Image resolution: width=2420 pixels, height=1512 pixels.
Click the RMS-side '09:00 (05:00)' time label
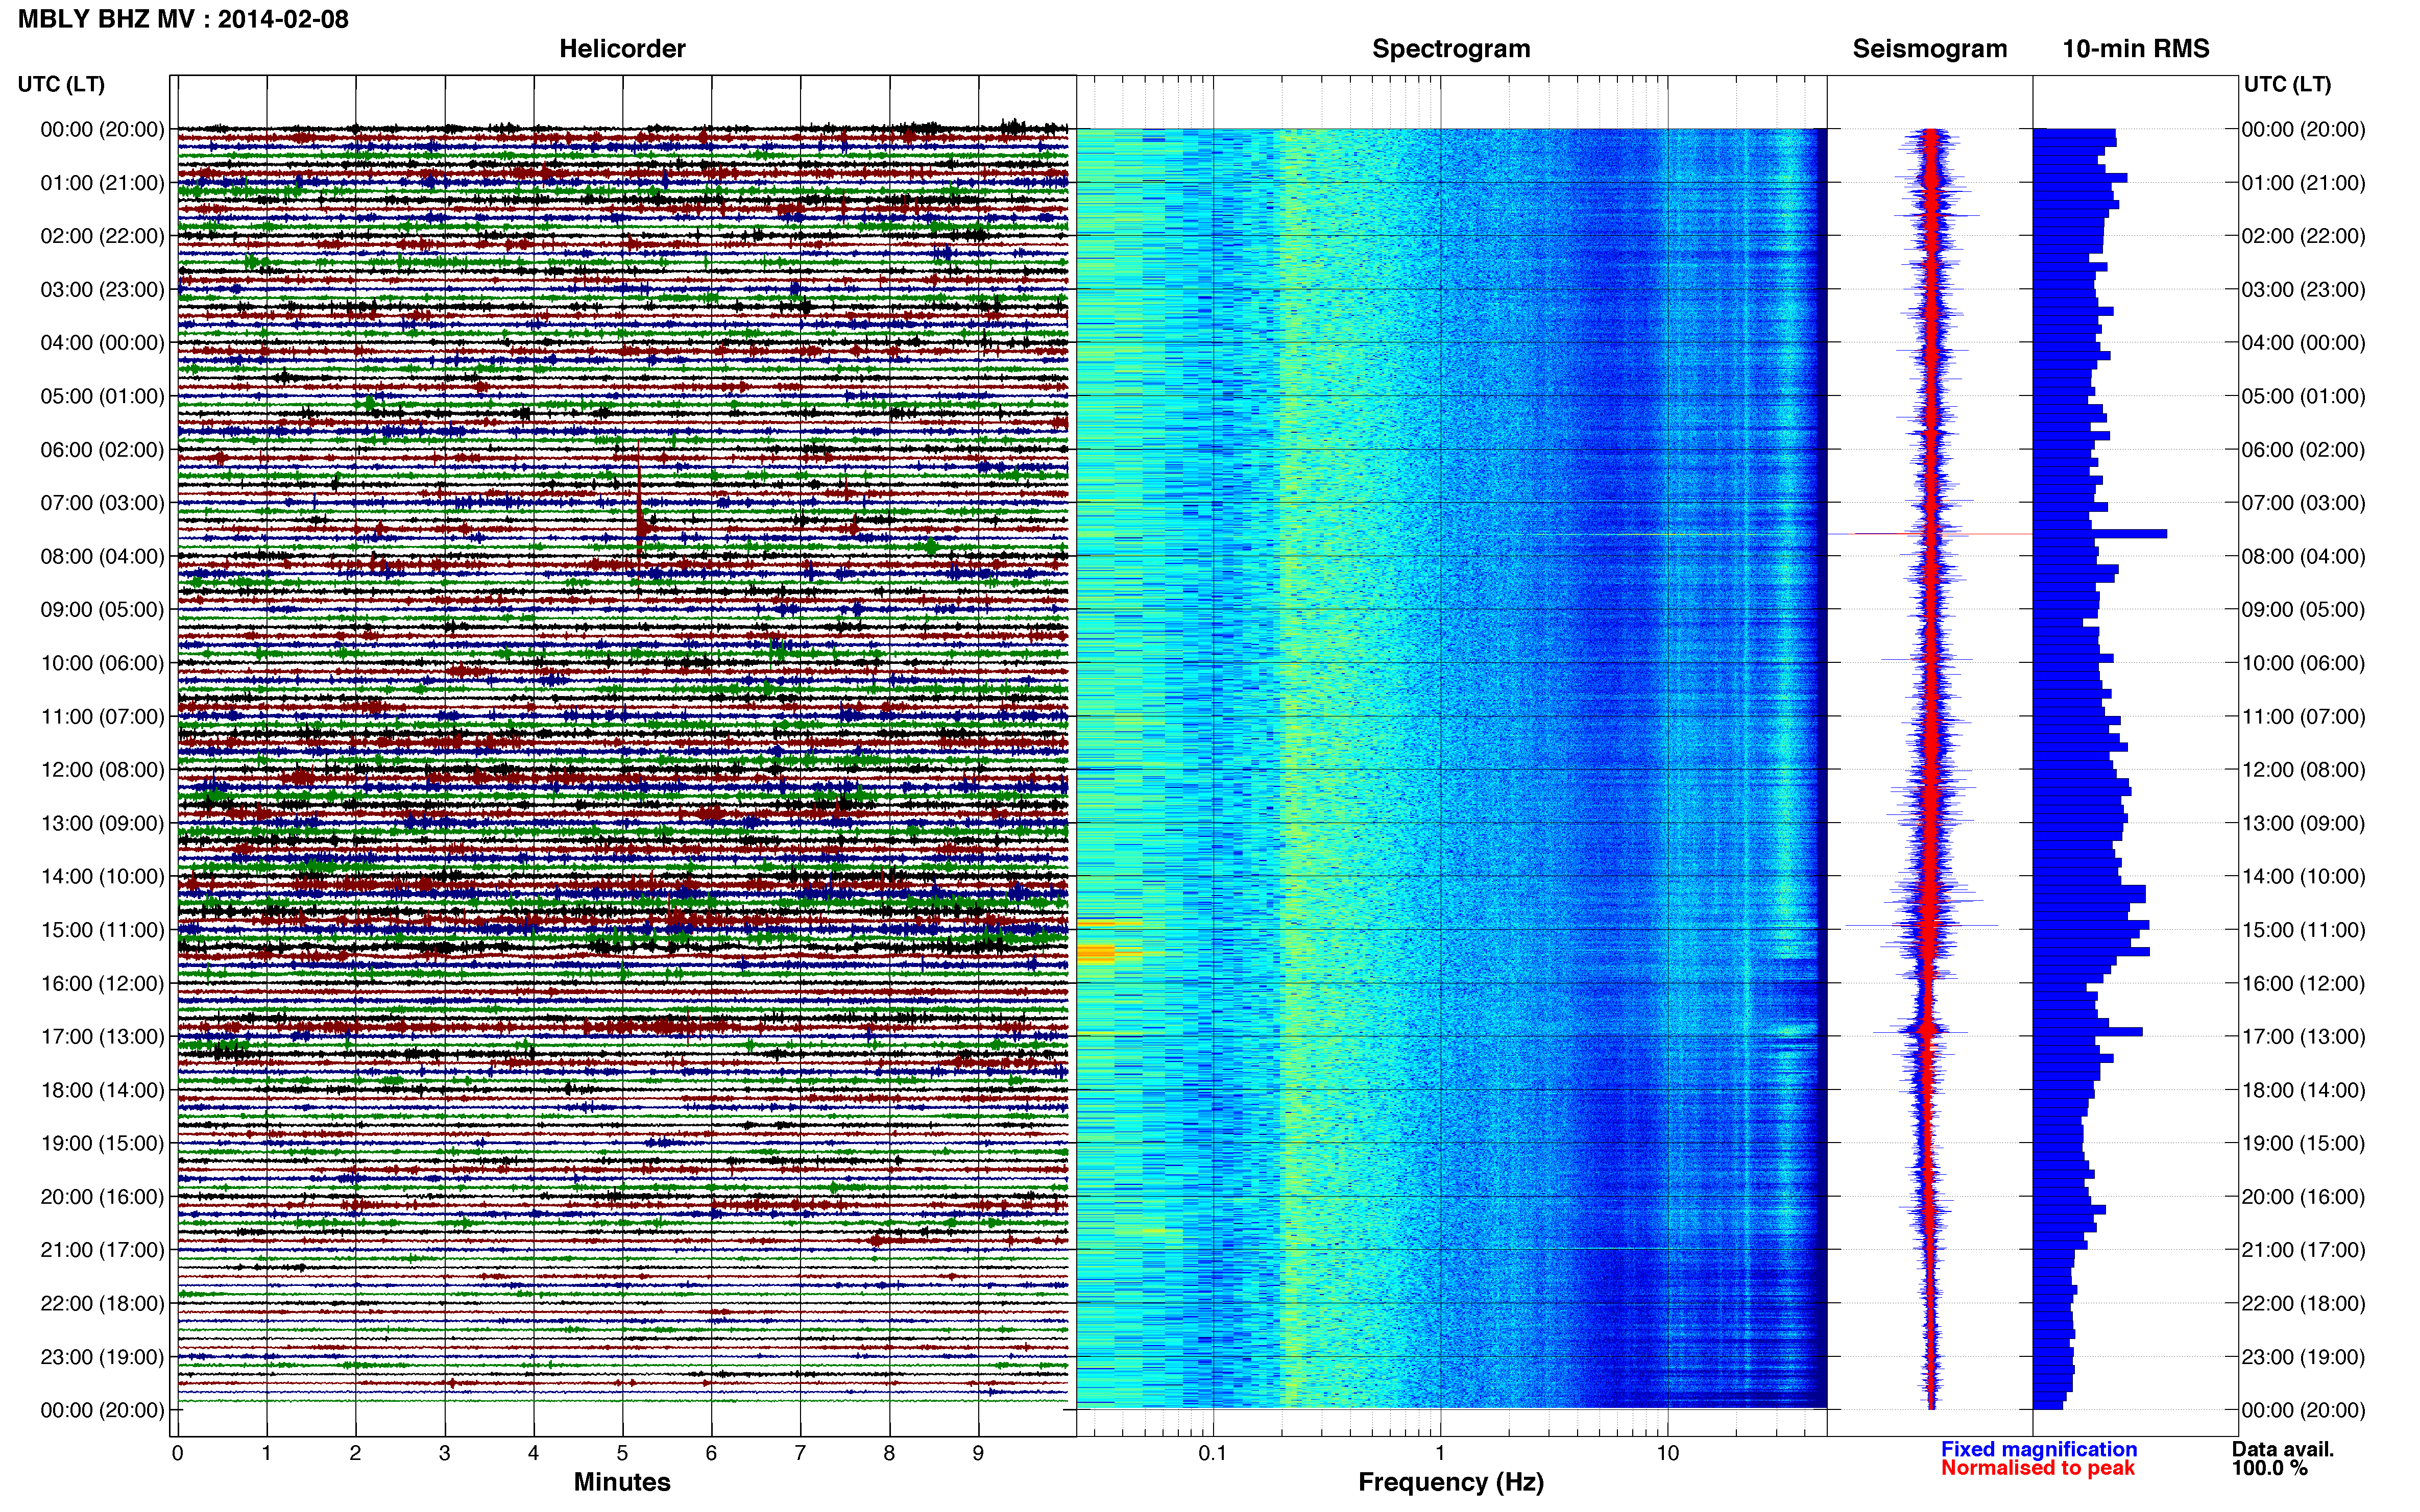point(2304,610)
